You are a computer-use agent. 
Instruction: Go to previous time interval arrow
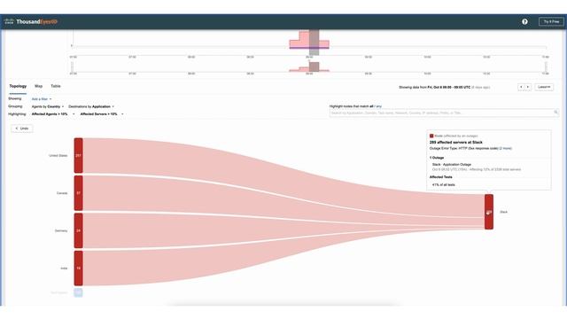[x=521, y=87]
